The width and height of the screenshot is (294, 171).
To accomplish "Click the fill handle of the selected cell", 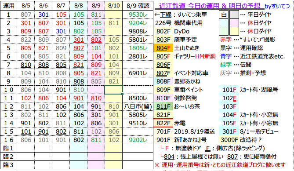I will point(123,94).
